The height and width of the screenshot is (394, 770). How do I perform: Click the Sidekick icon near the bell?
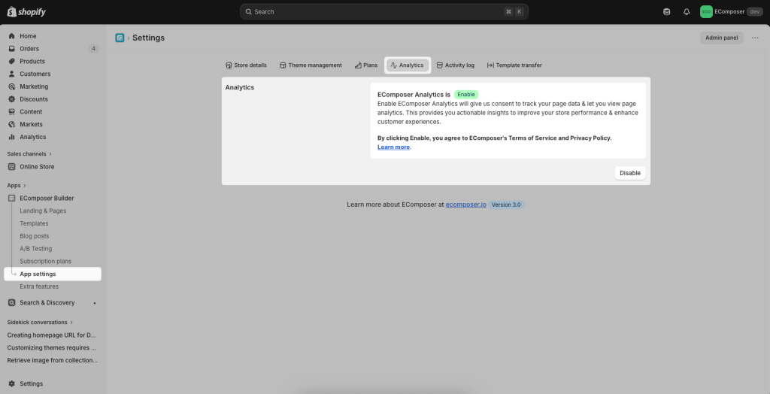pyautogui.click(x=666, y=12)
